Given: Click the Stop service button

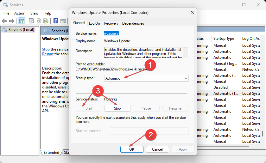Looking at the screenshot, I should (117, 108).
